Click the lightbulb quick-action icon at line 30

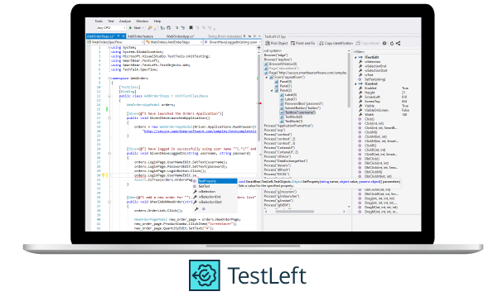coord(104,175)
